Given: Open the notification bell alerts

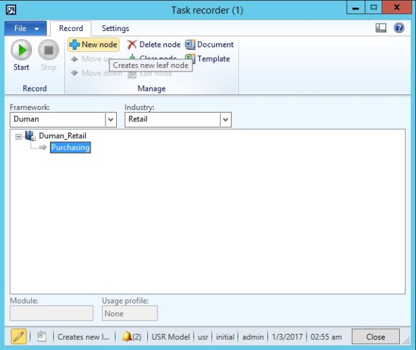Looking at the screenshot, I should coord(127,337).
